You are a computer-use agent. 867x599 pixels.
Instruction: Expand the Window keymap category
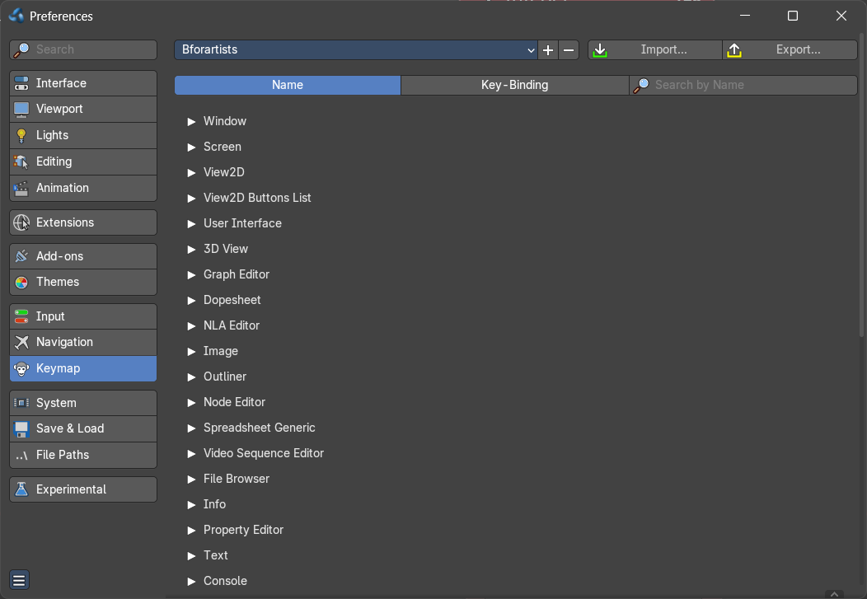[191, 122]
